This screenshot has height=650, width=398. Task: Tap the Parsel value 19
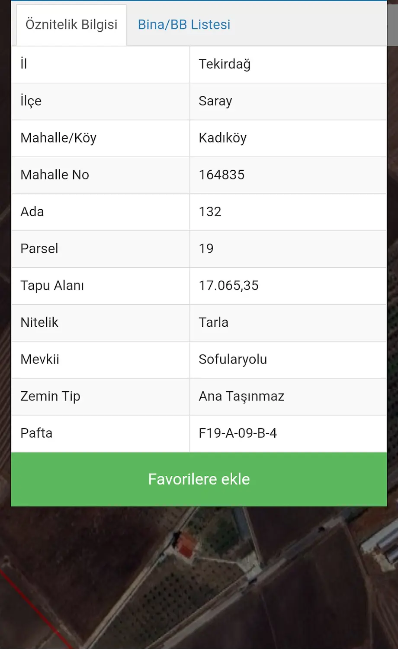206,248
